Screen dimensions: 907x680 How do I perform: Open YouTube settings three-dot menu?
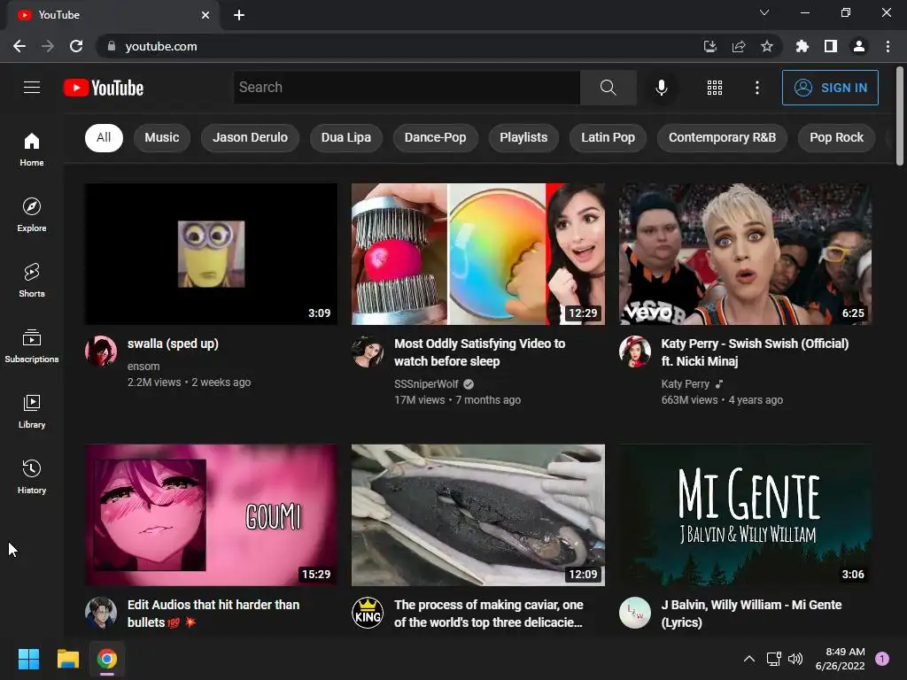coord(756,88)
